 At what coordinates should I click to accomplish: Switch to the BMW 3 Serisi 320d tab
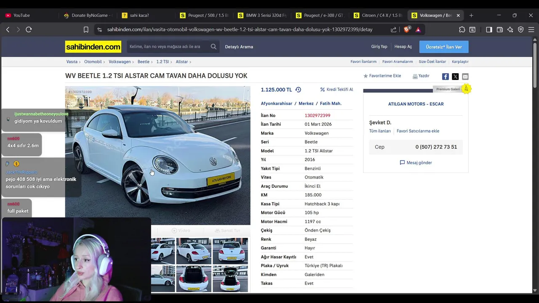point(263,15)
